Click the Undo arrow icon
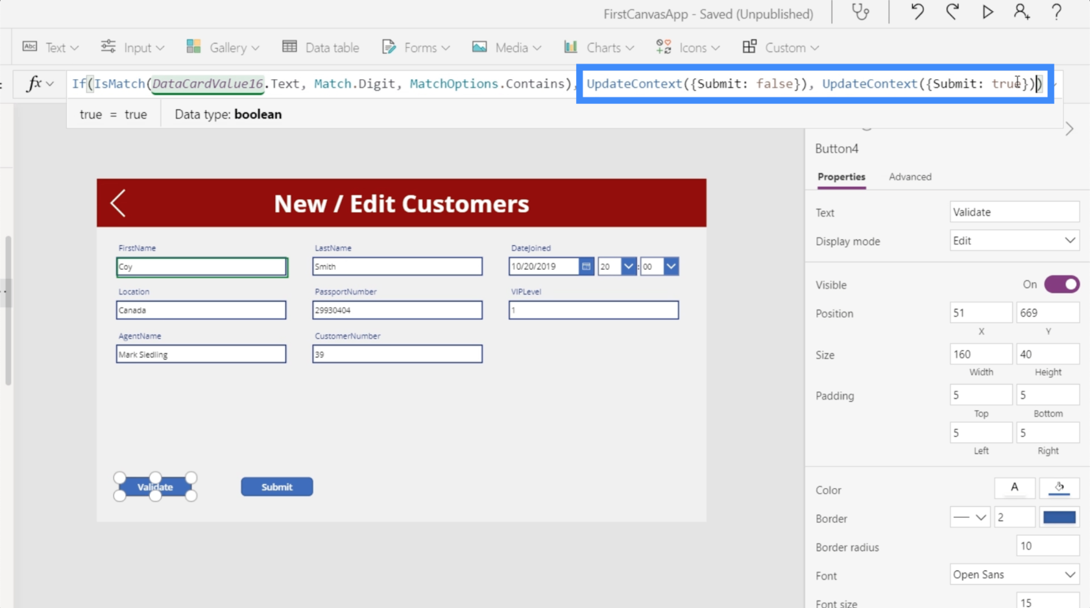1090x608 pixels. tap(917, 12)
